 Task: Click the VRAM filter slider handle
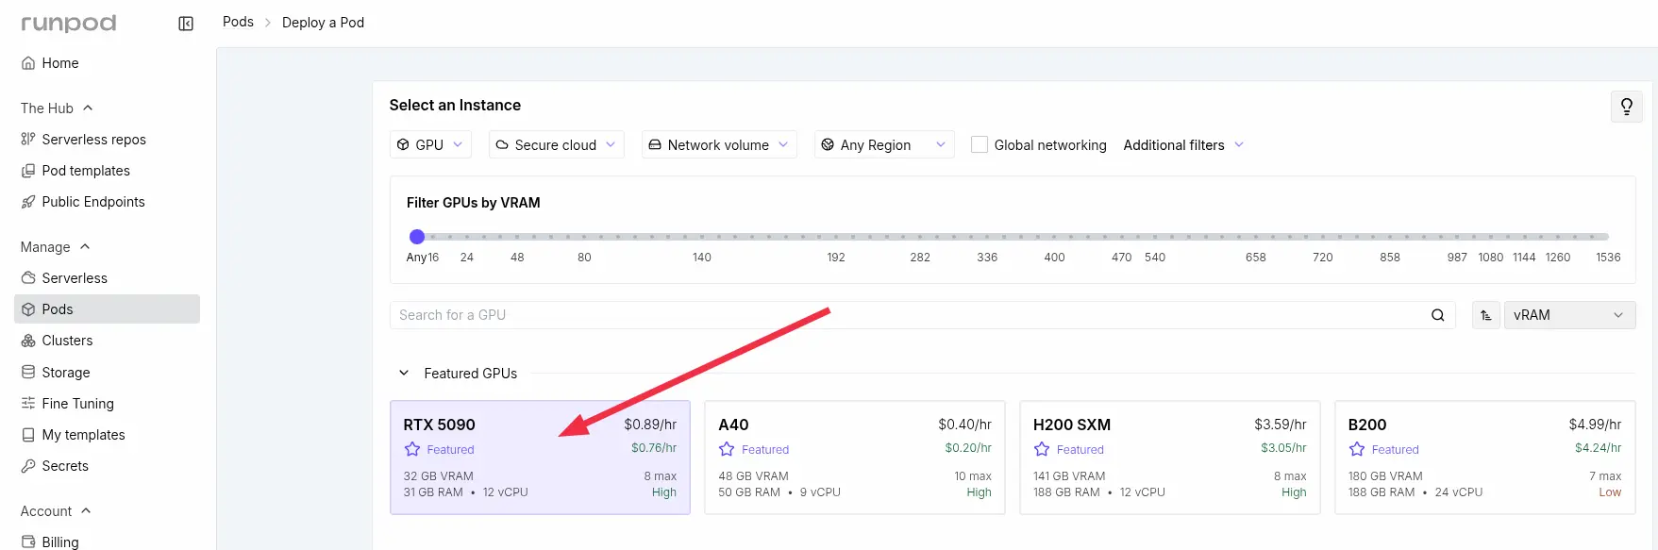417,237
